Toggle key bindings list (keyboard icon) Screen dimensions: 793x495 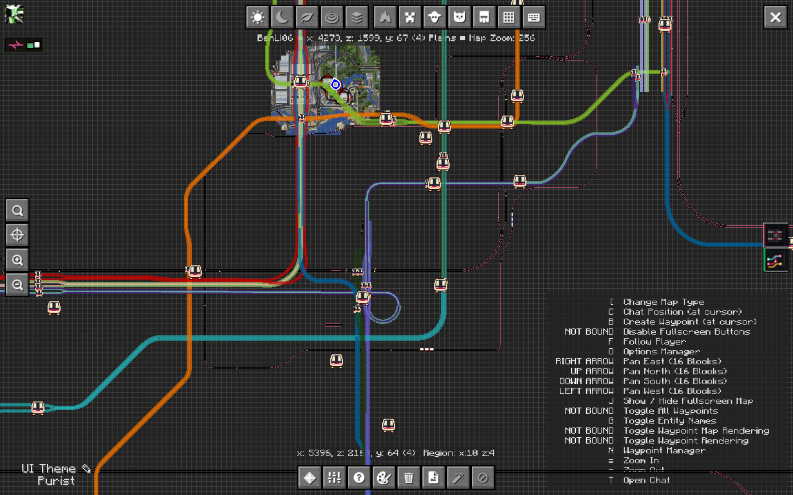pos(534,17)
